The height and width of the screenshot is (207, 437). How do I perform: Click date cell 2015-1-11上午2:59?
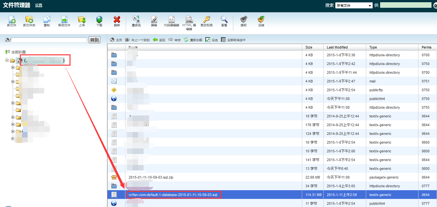point(342,195)
